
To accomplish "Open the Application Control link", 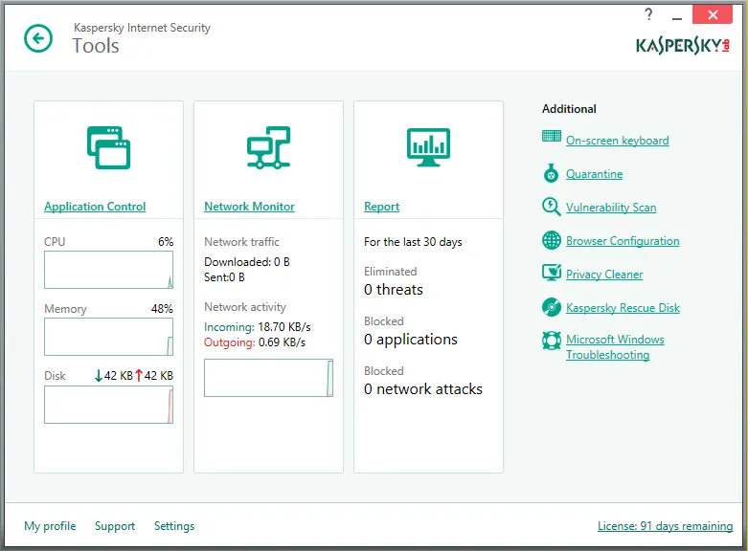I will click(95, 207).
